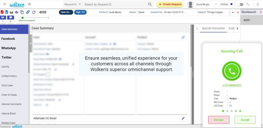Expand the David Wright user dropdown
263x128 pixels.
[x=216, y=4]
